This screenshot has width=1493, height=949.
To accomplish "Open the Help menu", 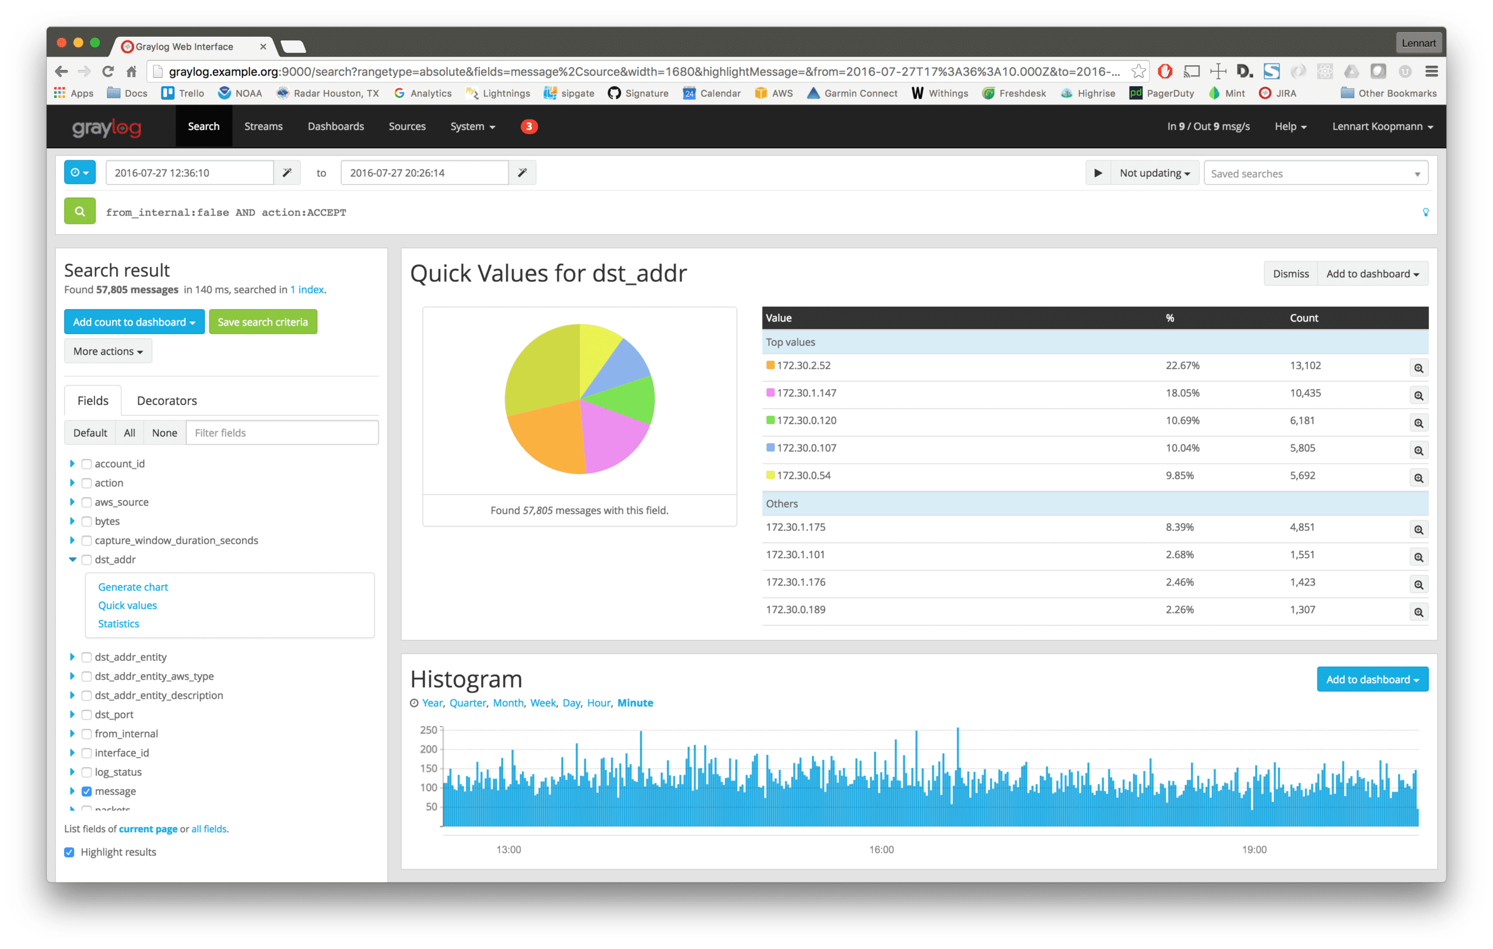I will [x=1290, y=127].
